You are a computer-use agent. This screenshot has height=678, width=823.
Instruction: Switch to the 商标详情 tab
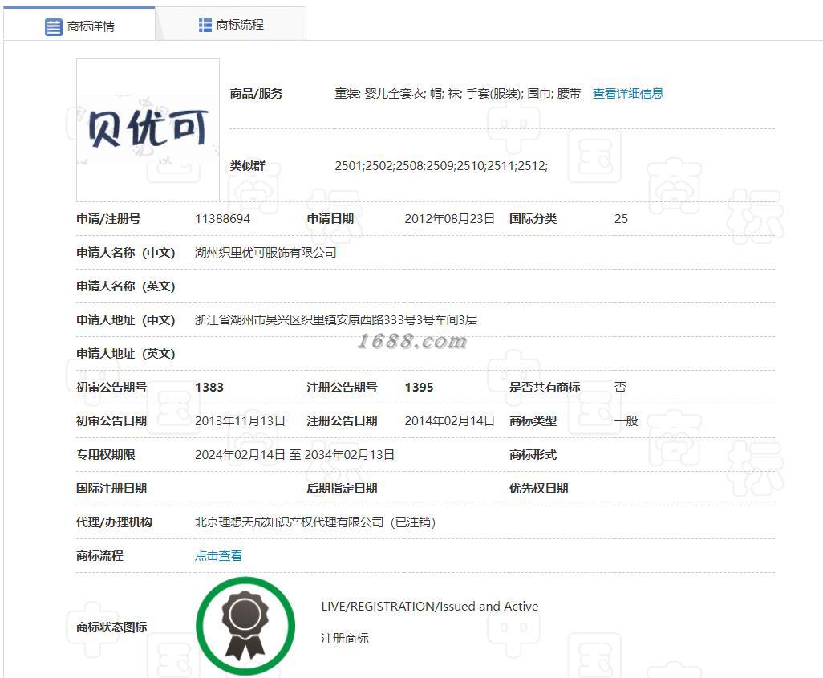click(x=79, y=24)
